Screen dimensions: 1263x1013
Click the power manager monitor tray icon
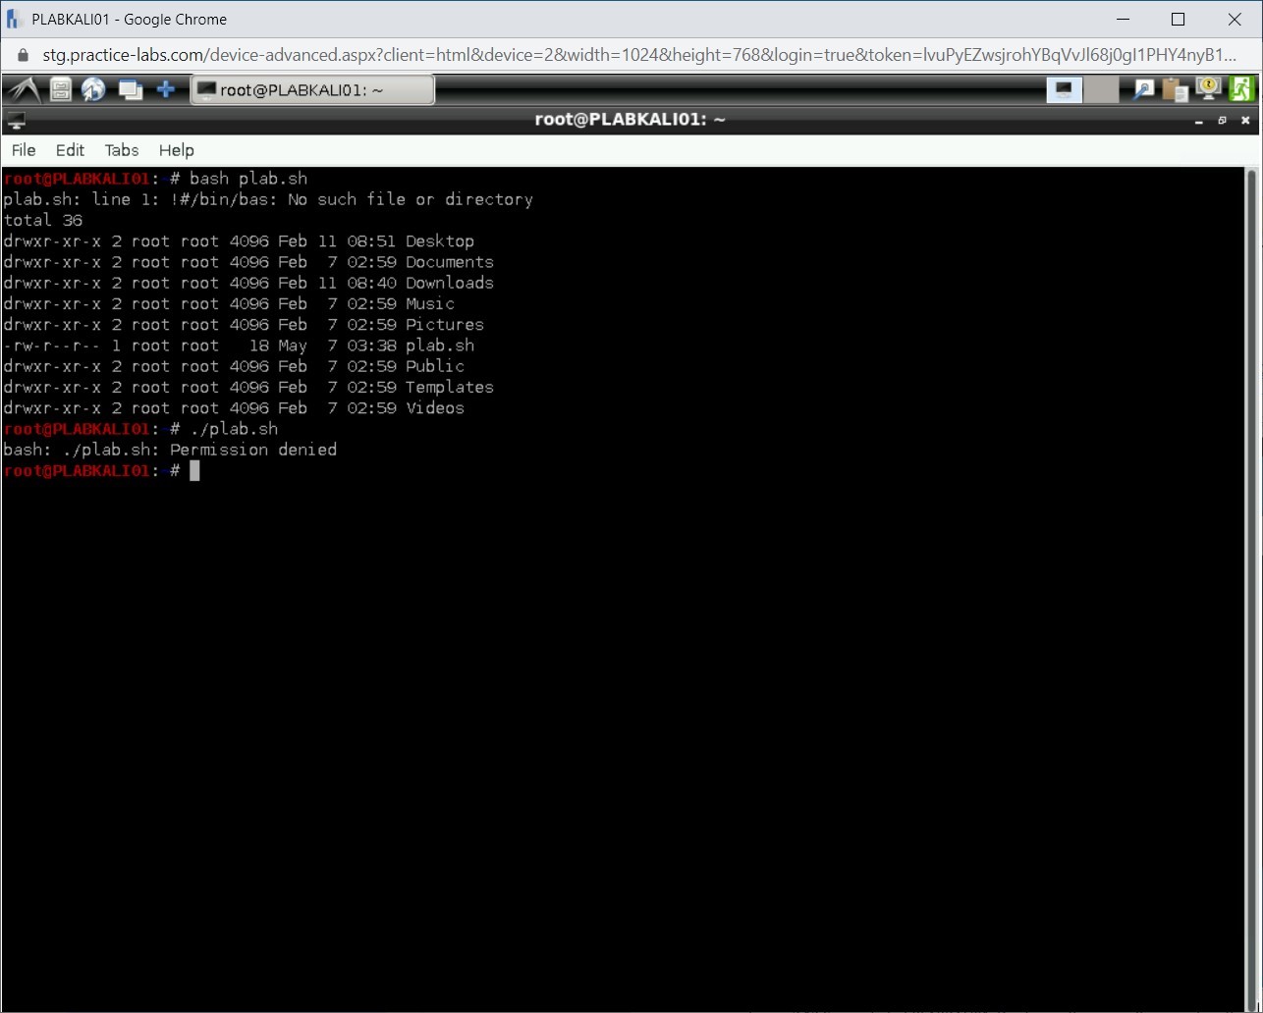pos(1208,89)
